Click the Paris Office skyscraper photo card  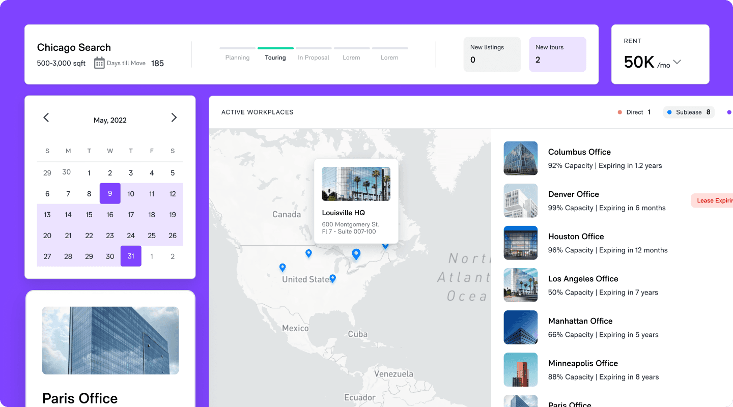coord(110,340)
